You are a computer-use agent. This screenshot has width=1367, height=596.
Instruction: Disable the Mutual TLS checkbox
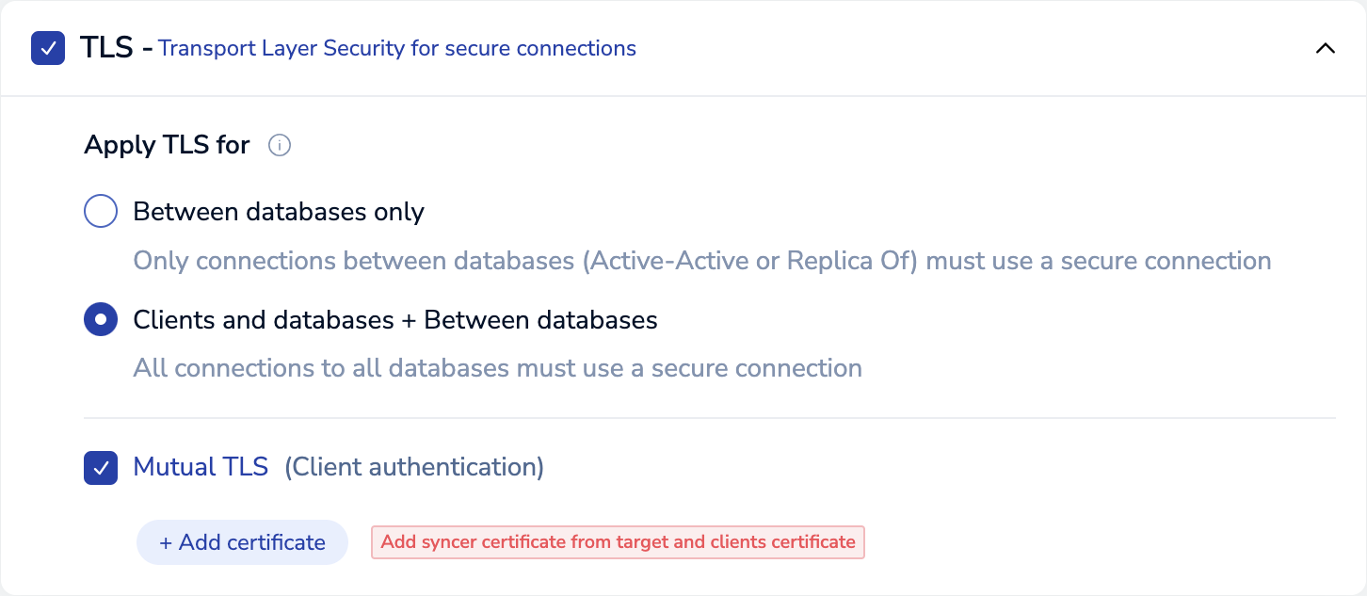tap(101, 467)
